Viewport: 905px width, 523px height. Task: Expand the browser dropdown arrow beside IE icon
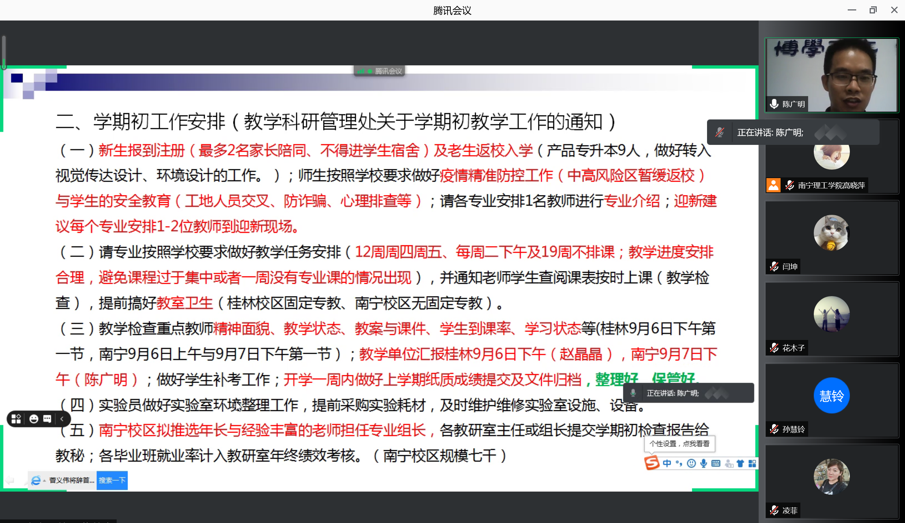[44, 480]
